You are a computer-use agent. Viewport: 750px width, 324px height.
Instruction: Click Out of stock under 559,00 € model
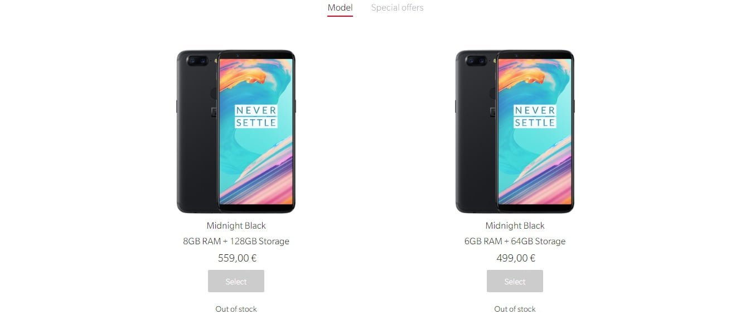pyautogui.click(x=236, y=309)
